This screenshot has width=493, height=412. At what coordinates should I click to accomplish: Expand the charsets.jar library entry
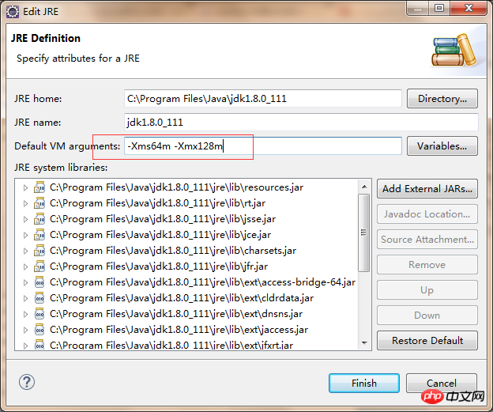(x=25, y=251)
